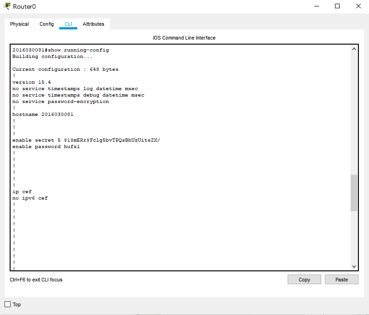The image size is (369, 315).
Task: Click the Router0 title bar icon
Action: tap(7, 6)
